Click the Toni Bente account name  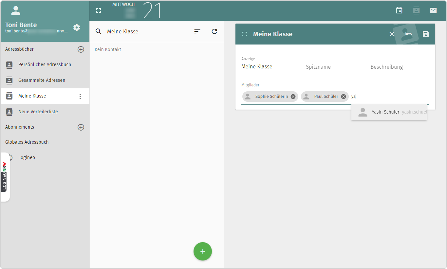click(x=21, y=25)
